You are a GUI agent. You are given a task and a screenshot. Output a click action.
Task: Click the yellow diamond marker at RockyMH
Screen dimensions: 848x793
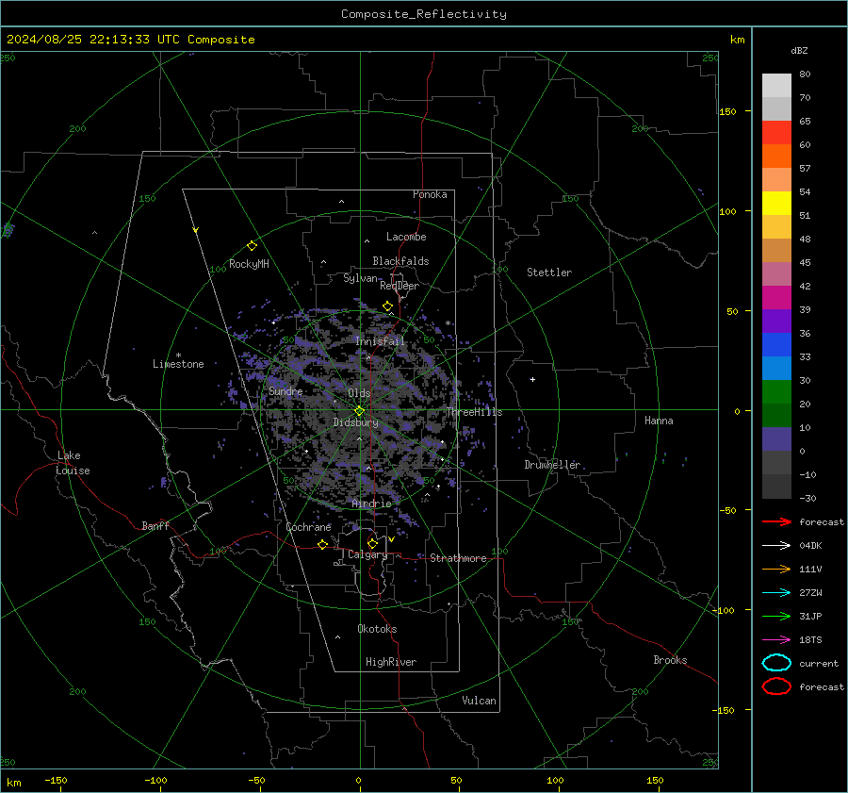click(x=252, y=246)
